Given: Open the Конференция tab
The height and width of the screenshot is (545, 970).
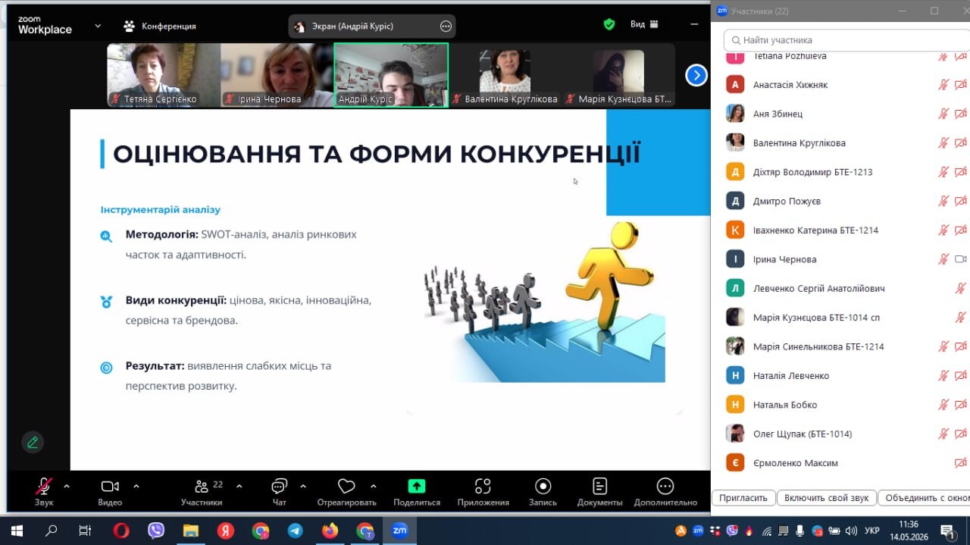Looking at the screenshot, I should click(x=160, y=26).
